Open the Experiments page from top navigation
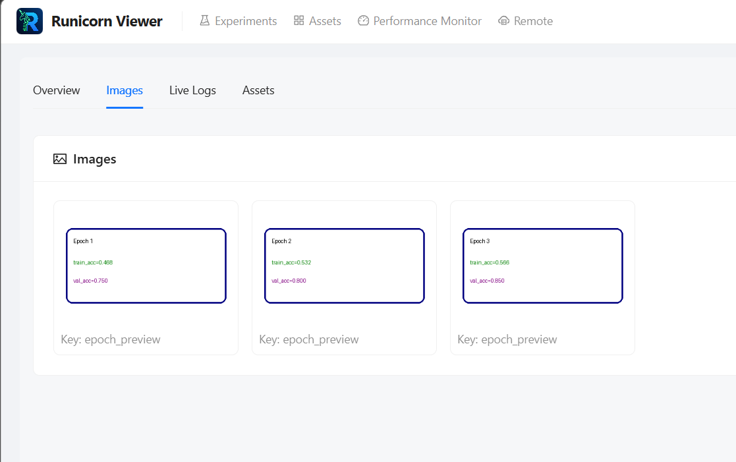736x462 pixels. [245, 21]
